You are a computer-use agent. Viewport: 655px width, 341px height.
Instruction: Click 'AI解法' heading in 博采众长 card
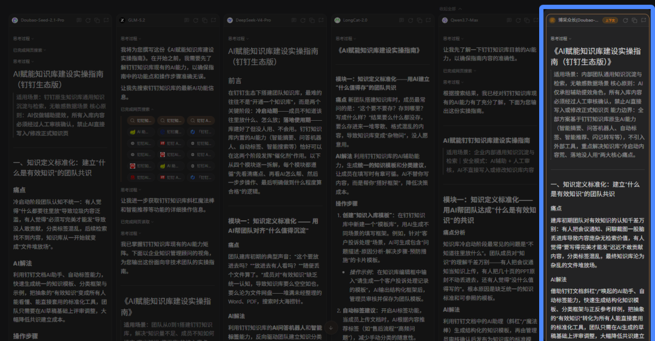tap(559, 280)
